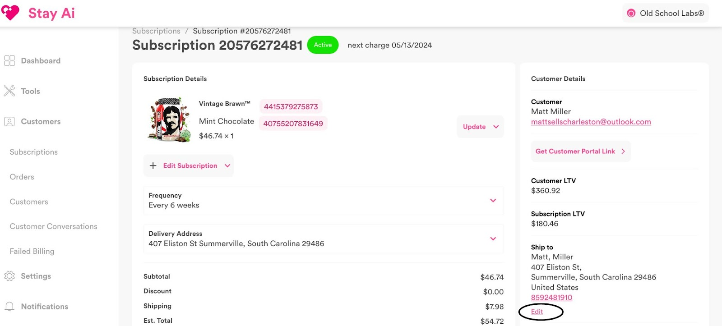Click mattsellscharleston@outlook.com email link
This screenshot has width=722, height=326.
pos(591,122)
